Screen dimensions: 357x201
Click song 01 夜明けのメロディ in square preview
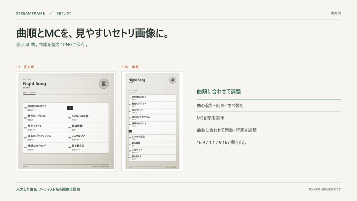point(44,107)
